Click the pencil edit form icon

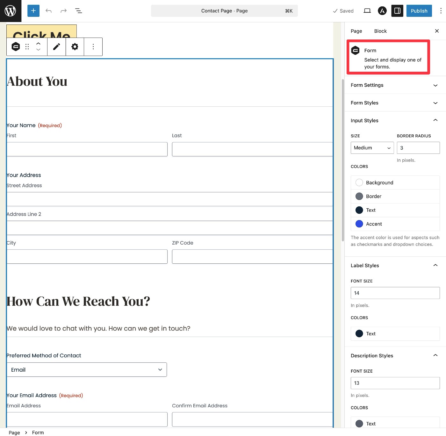(56, 47)
